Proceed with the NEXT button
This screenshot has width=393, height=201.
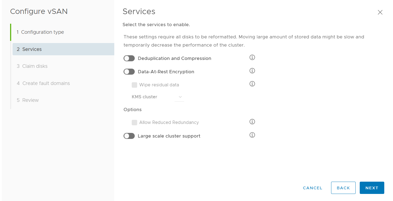(x=372, y=188)
